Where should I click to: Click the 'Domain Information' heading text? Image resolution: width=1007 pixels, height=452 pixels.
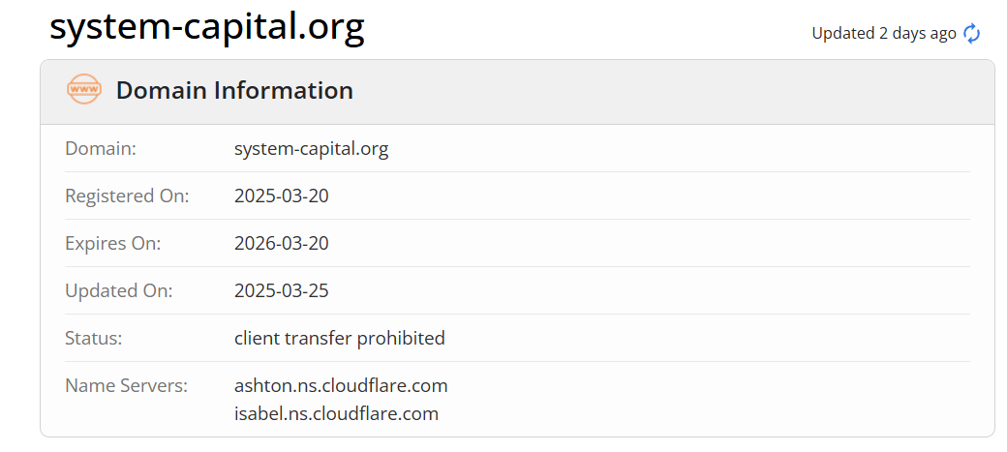coord(234,91)
